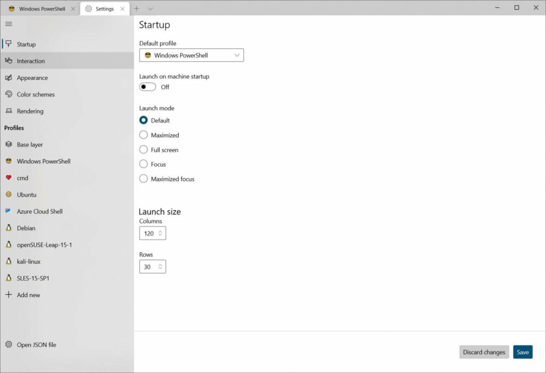
Task: Click the Ubuntu profile icon
Action: pyautogui.click(x=9, y=194)
